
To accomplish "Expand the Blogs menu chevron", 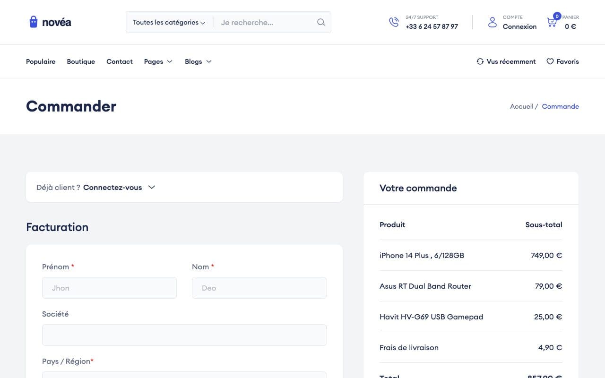I will tap(209, 61).
